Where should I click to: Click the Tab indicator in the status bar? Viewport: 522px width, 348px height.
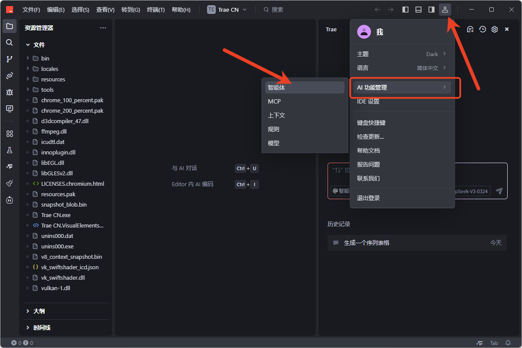(494, 343)
